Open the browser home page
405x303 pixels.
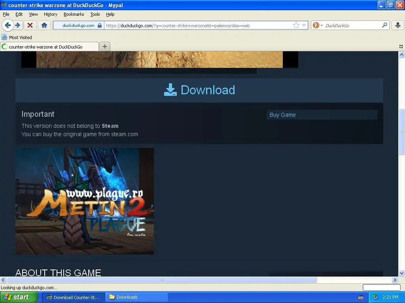pos(44,25)
